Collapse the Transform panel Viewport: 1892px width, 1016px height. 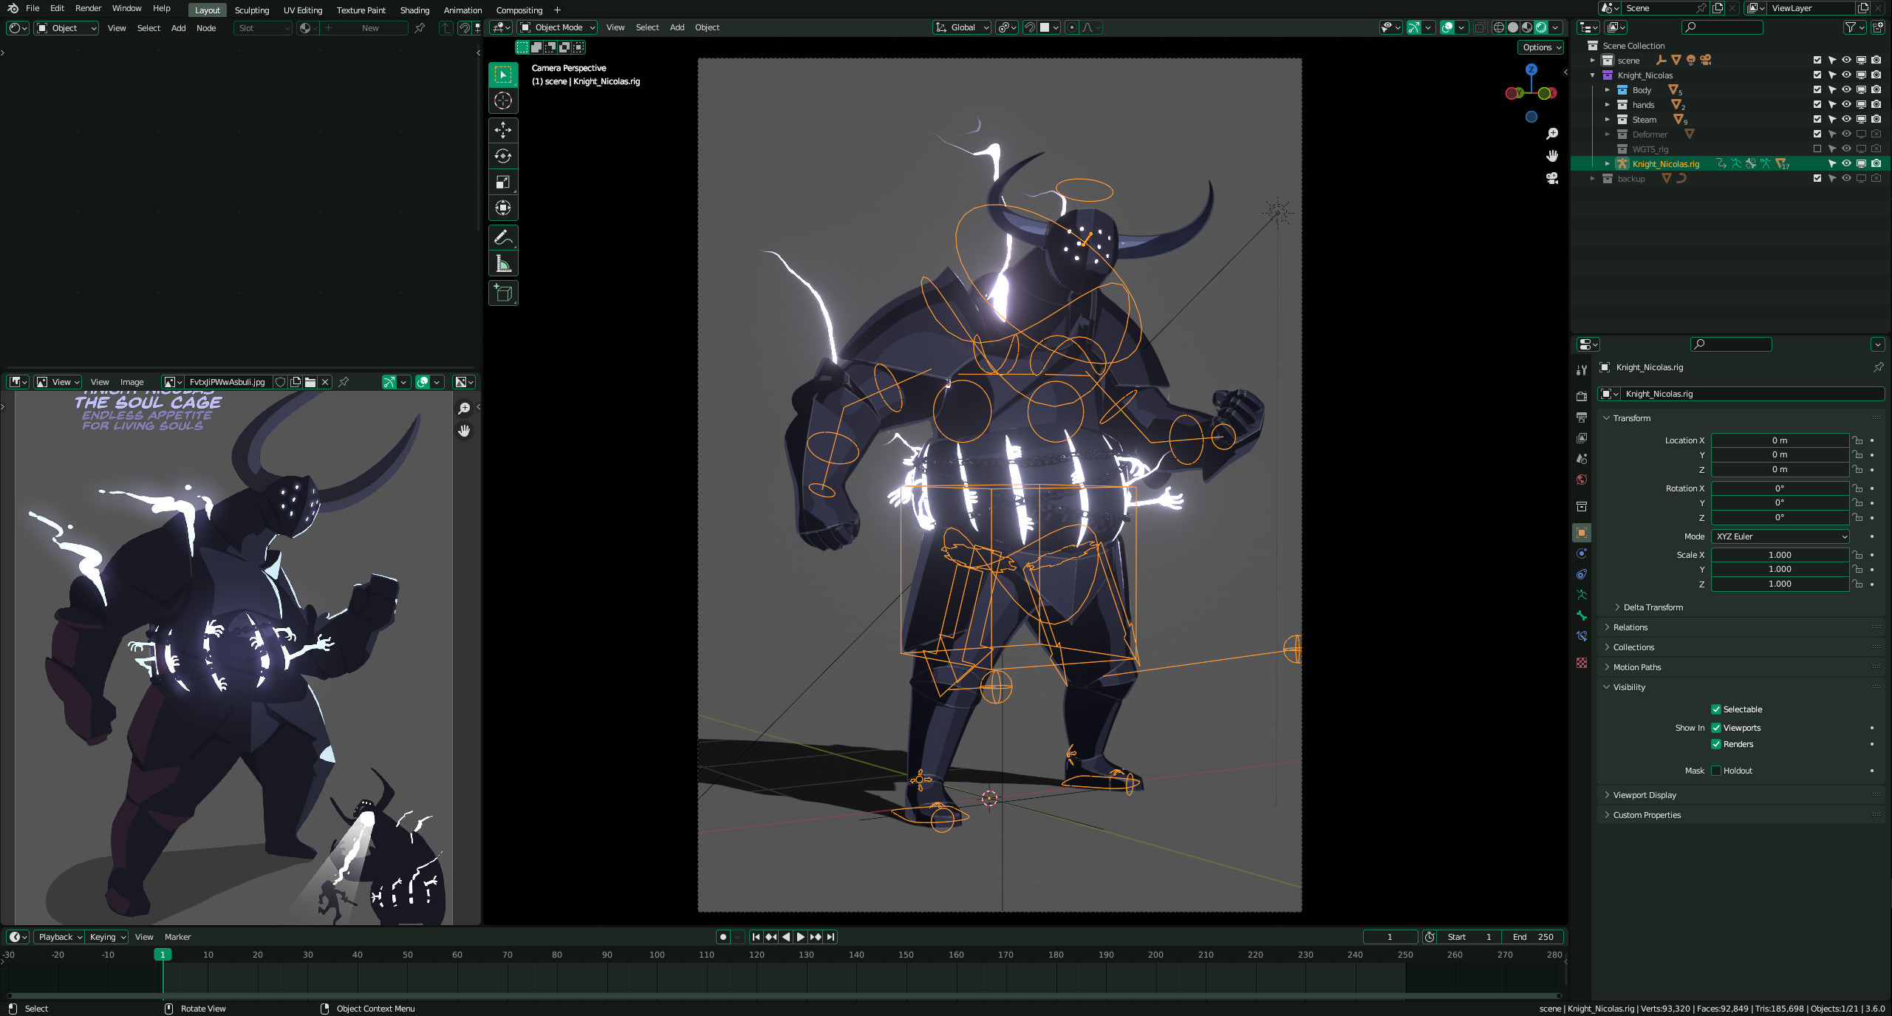[x=1630, y=418]
